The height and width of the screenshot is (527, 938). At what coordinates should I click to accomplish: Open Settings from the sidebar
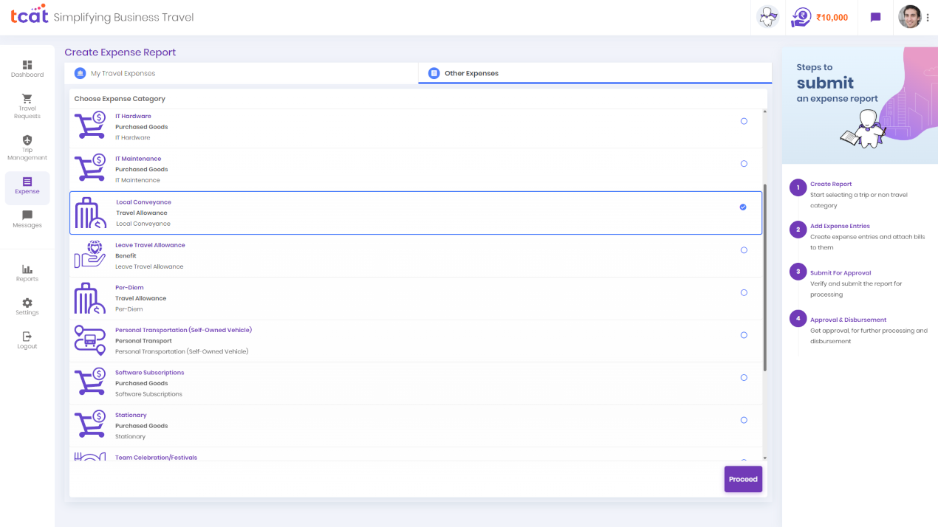(x=27, y=305)
